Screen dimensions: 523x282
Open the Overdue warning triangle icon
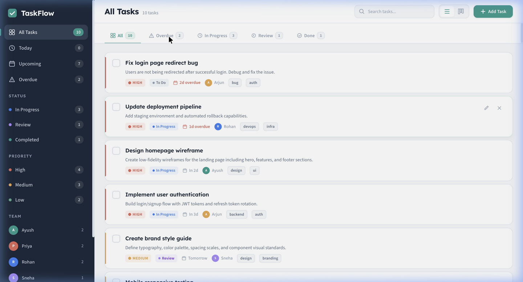11,79
